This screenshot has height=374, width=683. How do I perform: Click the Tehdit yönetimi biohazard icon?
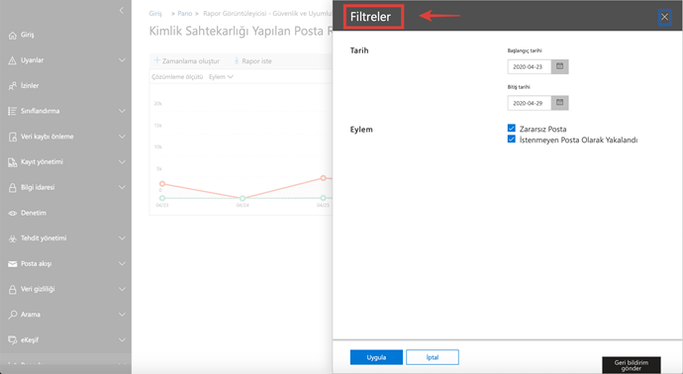(13, 238)
